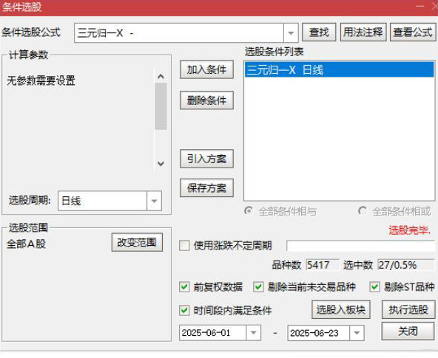
Task: Click the 品种数 value 5417
Action: [x=323, y=265]
